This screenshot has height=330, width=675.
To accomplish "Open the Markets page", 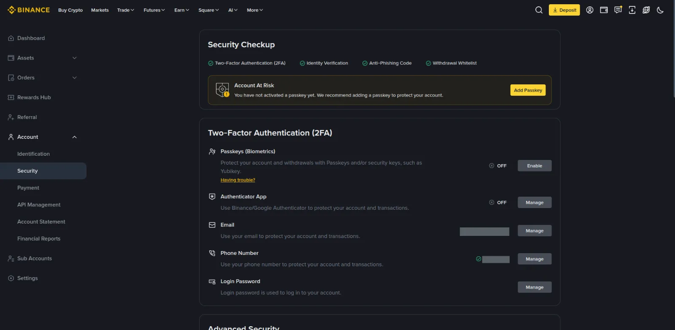I will click(x=100, y=10).
